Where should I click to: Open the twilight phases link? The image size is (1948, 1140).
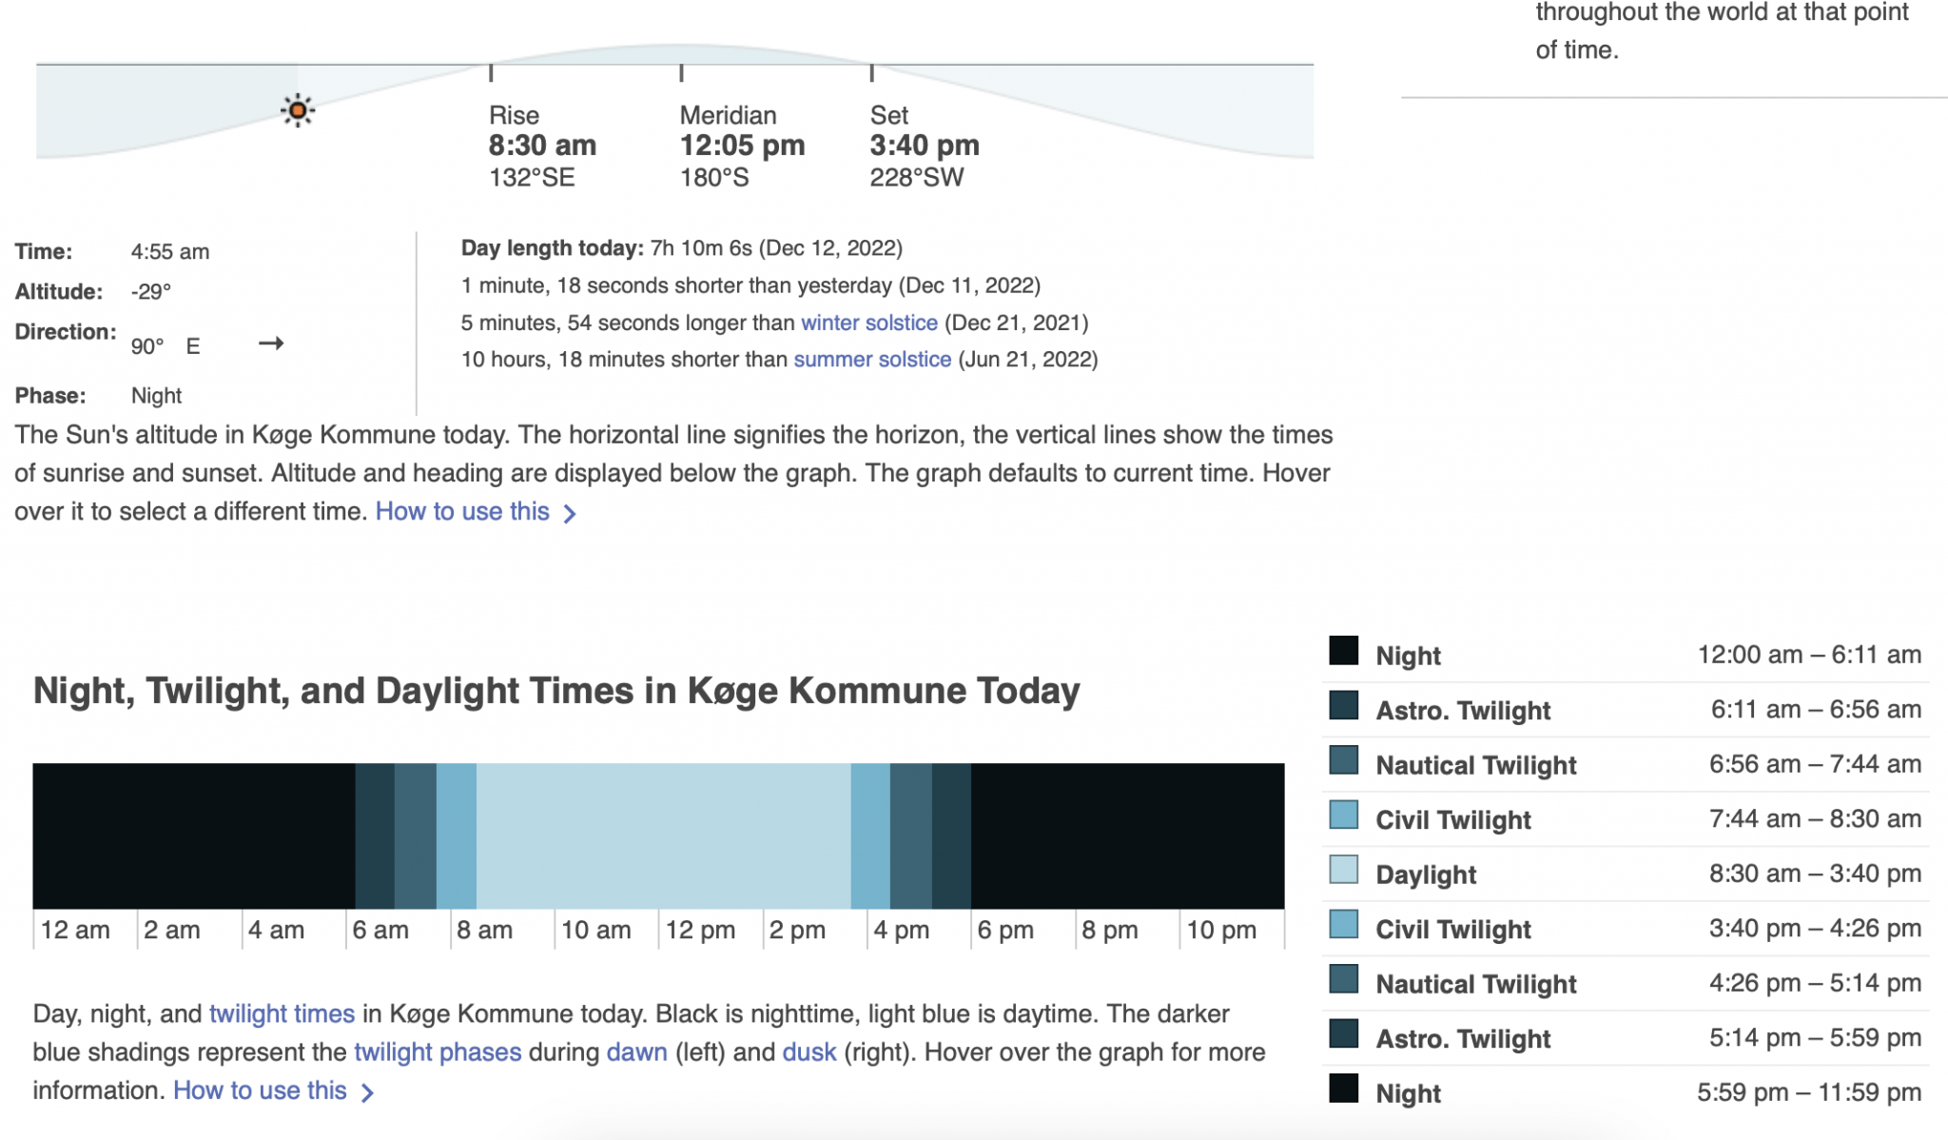438,1052
